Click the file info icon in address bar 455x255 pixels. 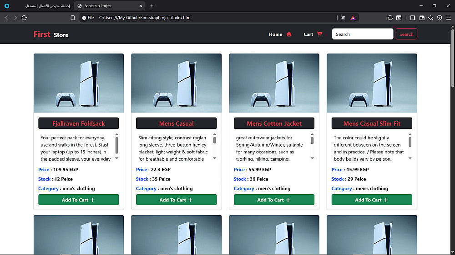tap(84, 18)
